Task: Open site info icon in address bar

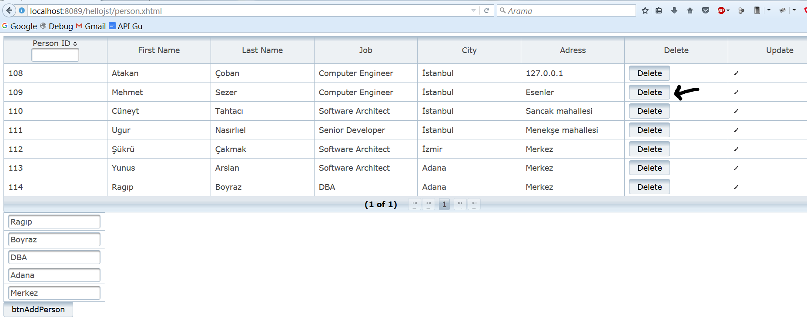Action: 22,10
